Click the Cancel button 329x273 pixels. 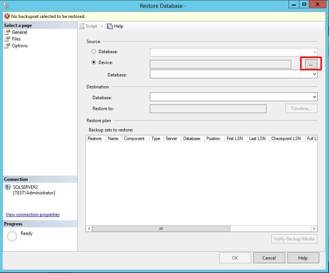coord(269,258)
